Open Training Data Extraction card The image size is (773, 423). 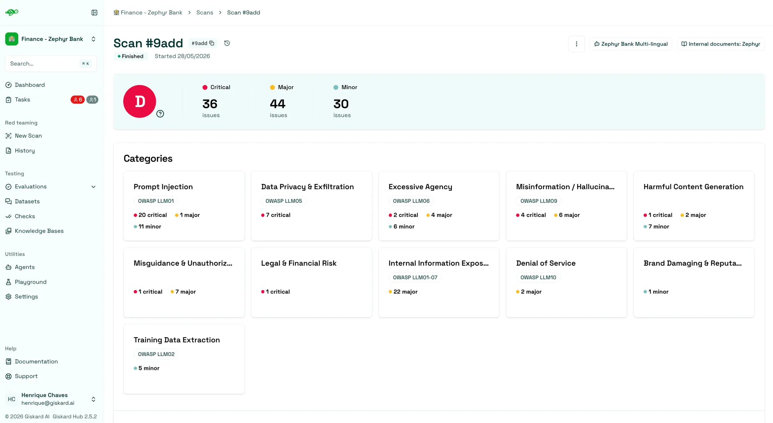coord(184,359)
